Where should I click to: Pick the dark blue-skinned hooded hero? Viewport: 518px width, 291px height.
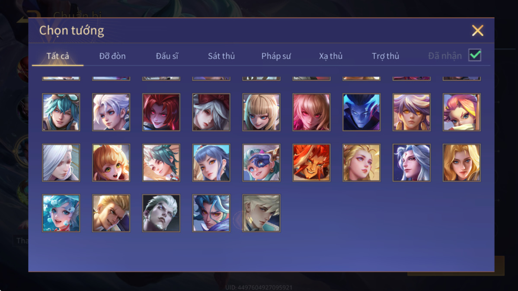tap(361, 112)
